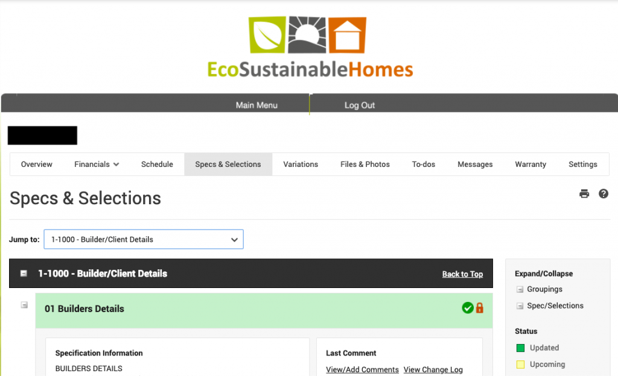Switch to the Schedule tab
Viewport: 618px width, 376px height.
pyautogui.click(x=157, y=164)
